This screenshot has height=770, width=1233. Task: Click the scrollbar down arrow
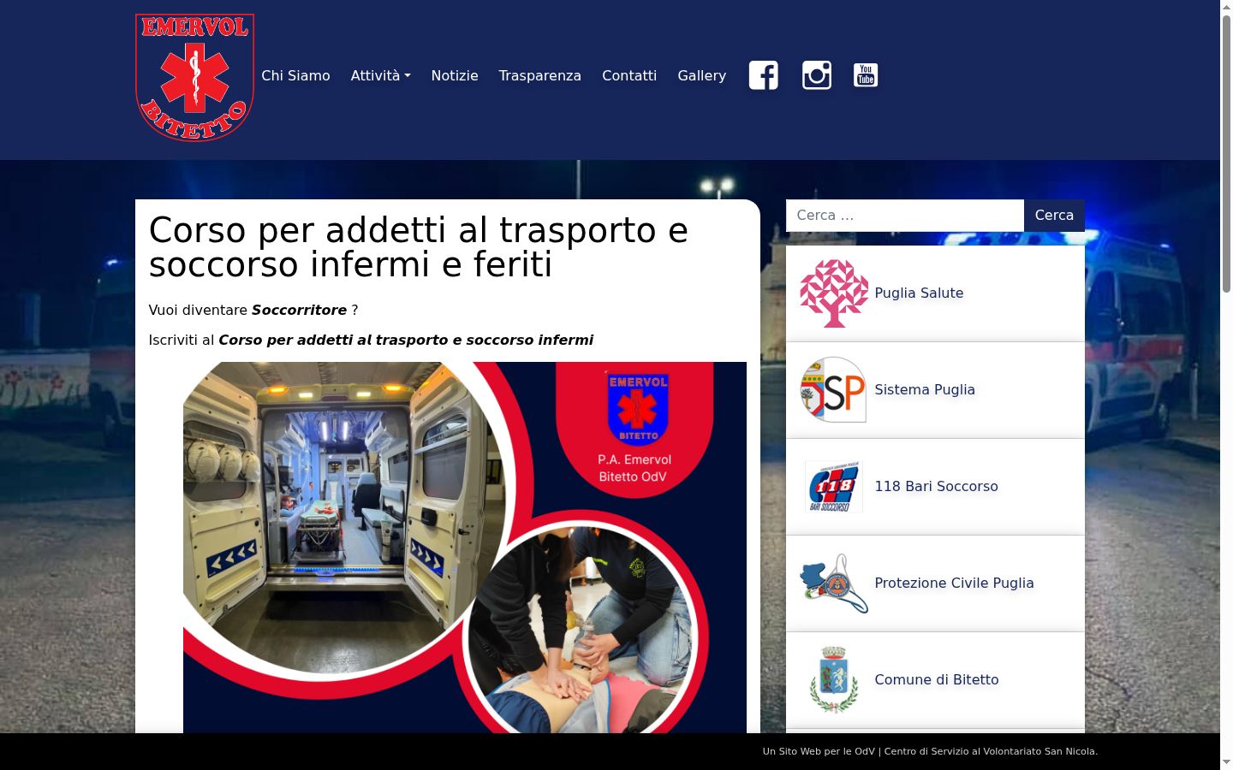pyautogui.click(x=1226, y=762)
